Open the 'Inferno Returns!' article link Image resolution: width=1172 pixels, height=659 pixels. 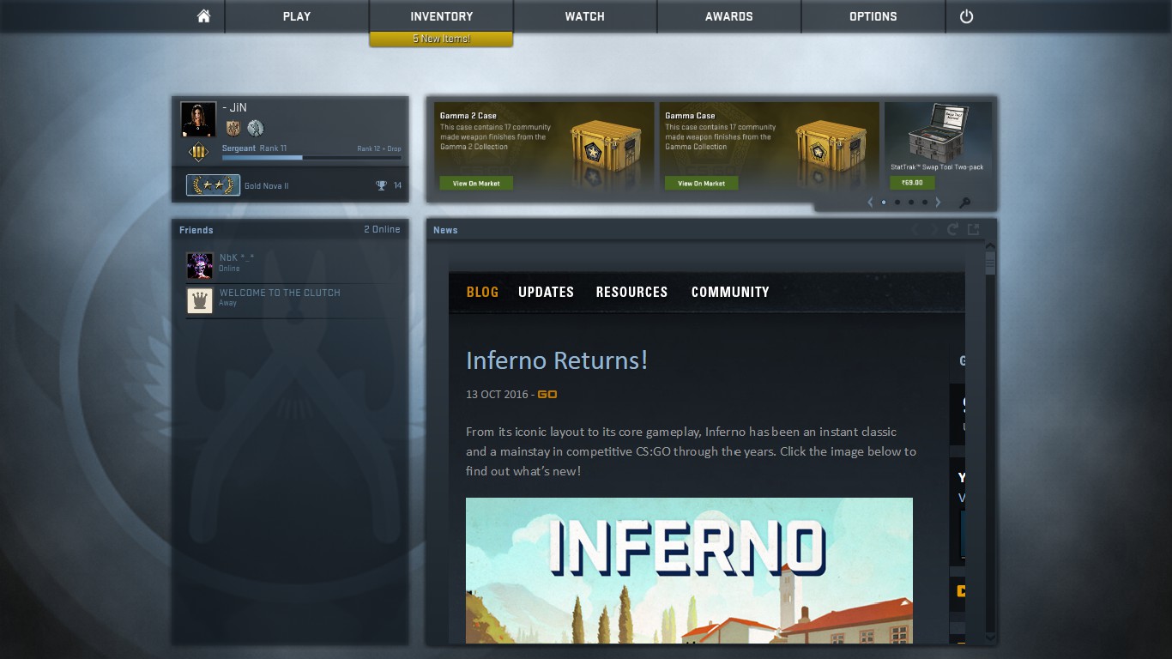(x=557, y=360)
